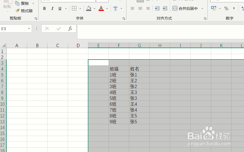
Task: Apply the percent % number style
Action: 226,8
